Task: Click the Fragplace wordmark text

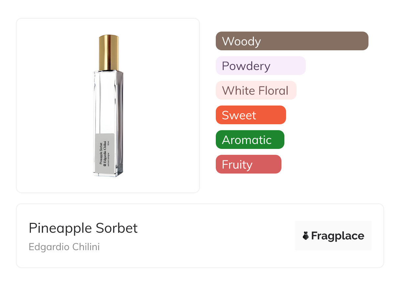Action: (337, 236)
